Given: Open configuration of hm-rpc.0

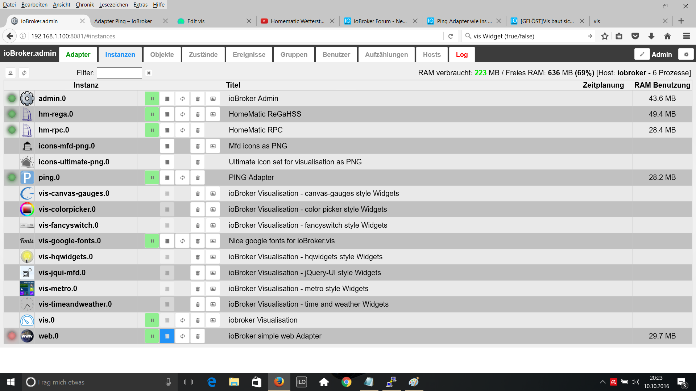Looking at the screenshot, I should pyautogui.click(x=167, y=130).
